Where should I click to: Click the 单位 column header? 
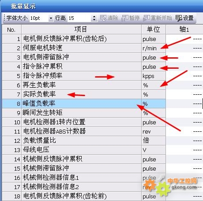pyautogui.click(x=154, y=30)
